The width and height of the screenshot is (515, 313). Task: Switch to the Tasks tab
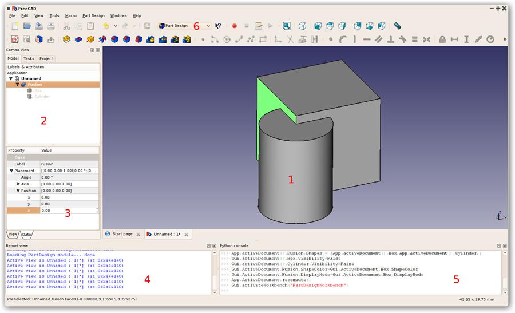point(29,58)
